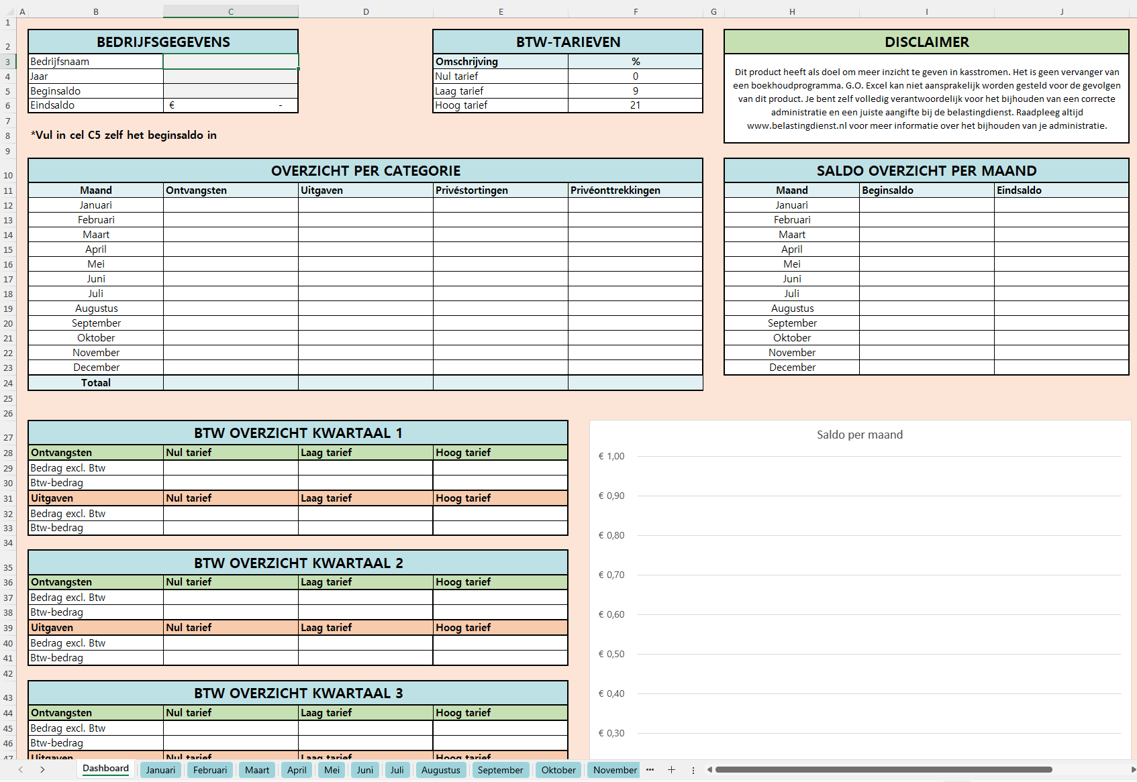Click column header E
1137x782 pixels.
[501, 11]
